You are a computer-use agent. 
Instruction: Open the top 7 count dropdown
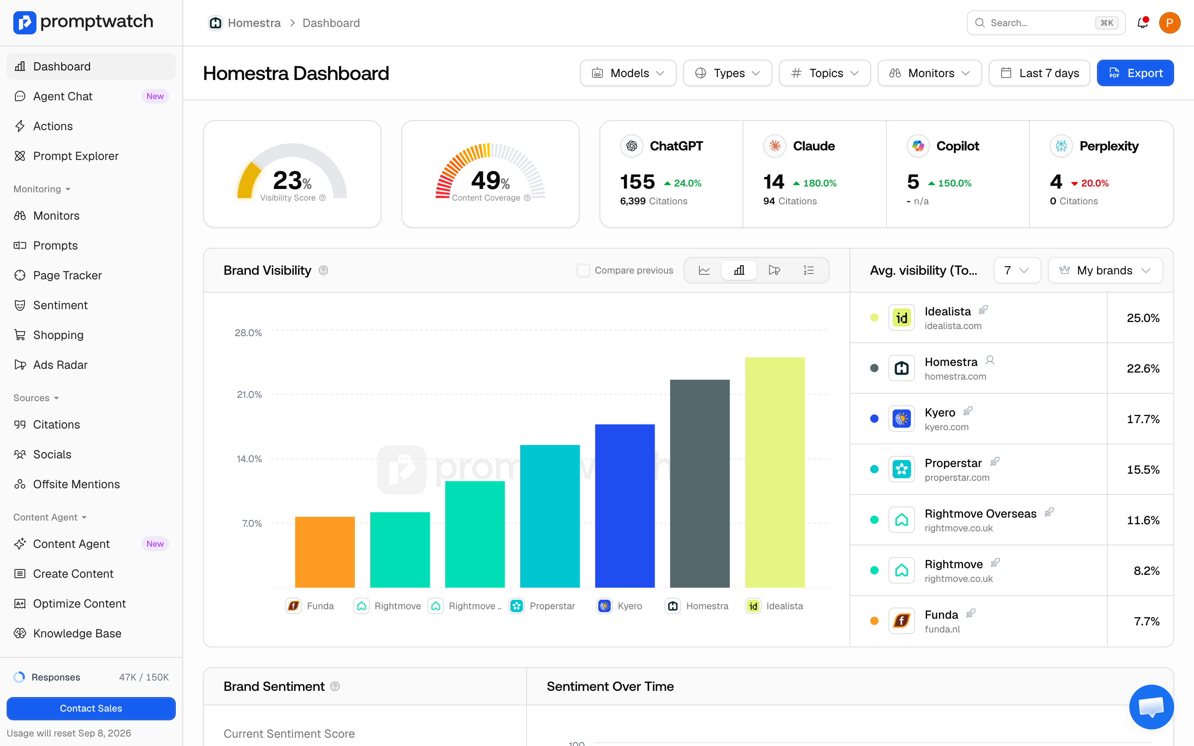coord(1017,270)
